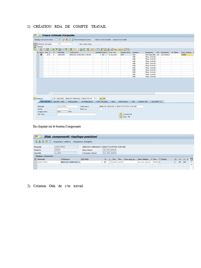Collapse the item overview grid section
Screen dimensions: 201x268
(x=35, y=49)
